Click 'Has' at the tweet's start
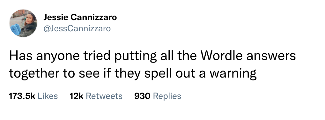 pyautogui.click(x=21, y=56)
